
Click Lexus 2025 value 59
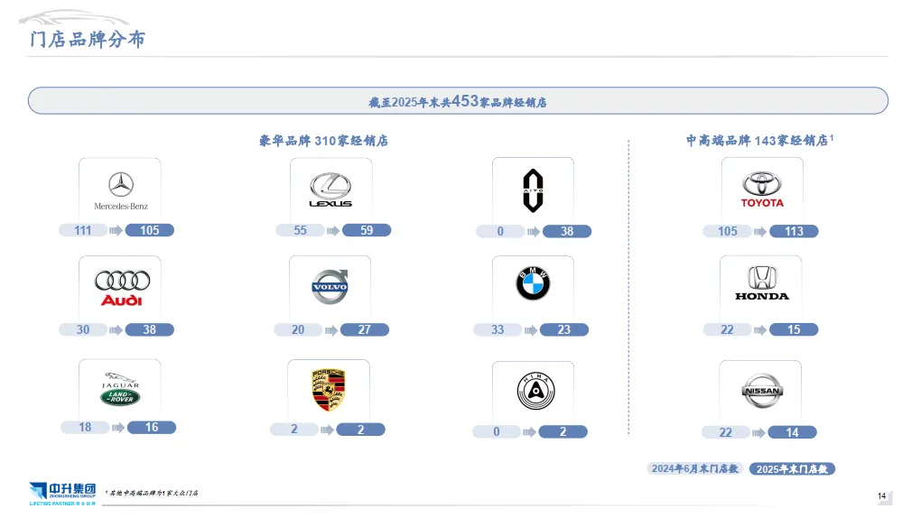pyautogui.click(x=367, y=230)
